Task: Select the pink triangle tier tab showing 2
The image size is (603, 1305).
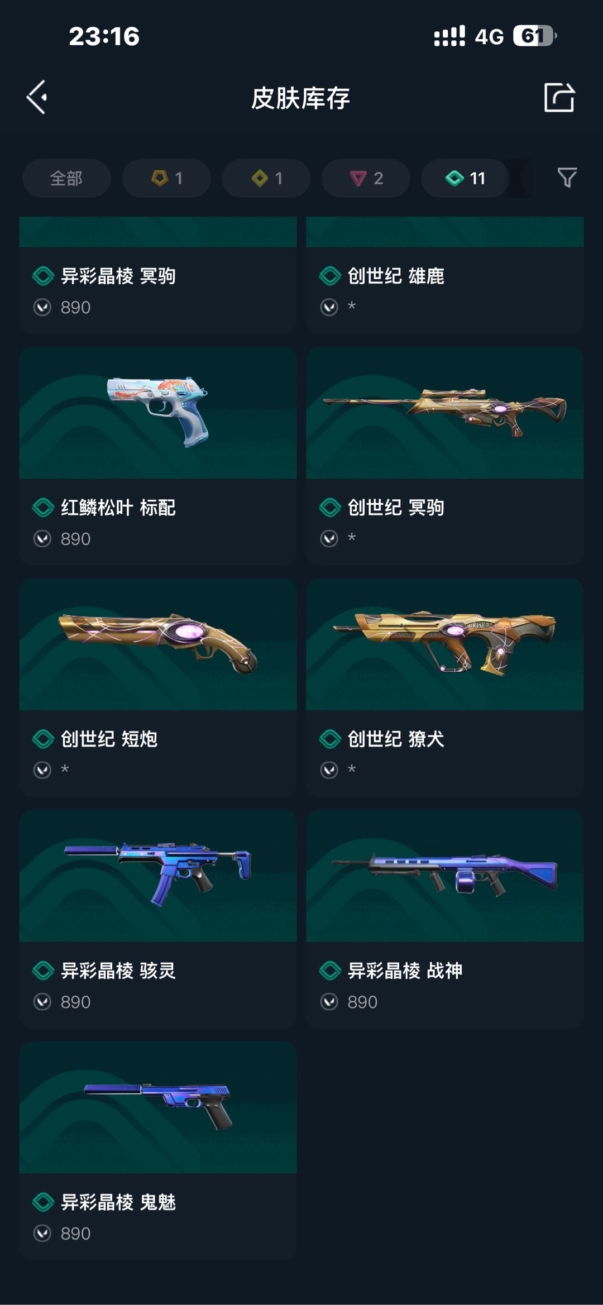Action: [366, 178]
